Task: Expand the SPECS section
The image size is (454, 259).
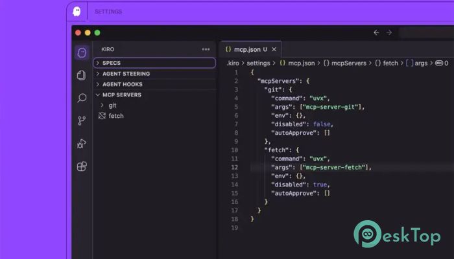Action: pos(154,63)
